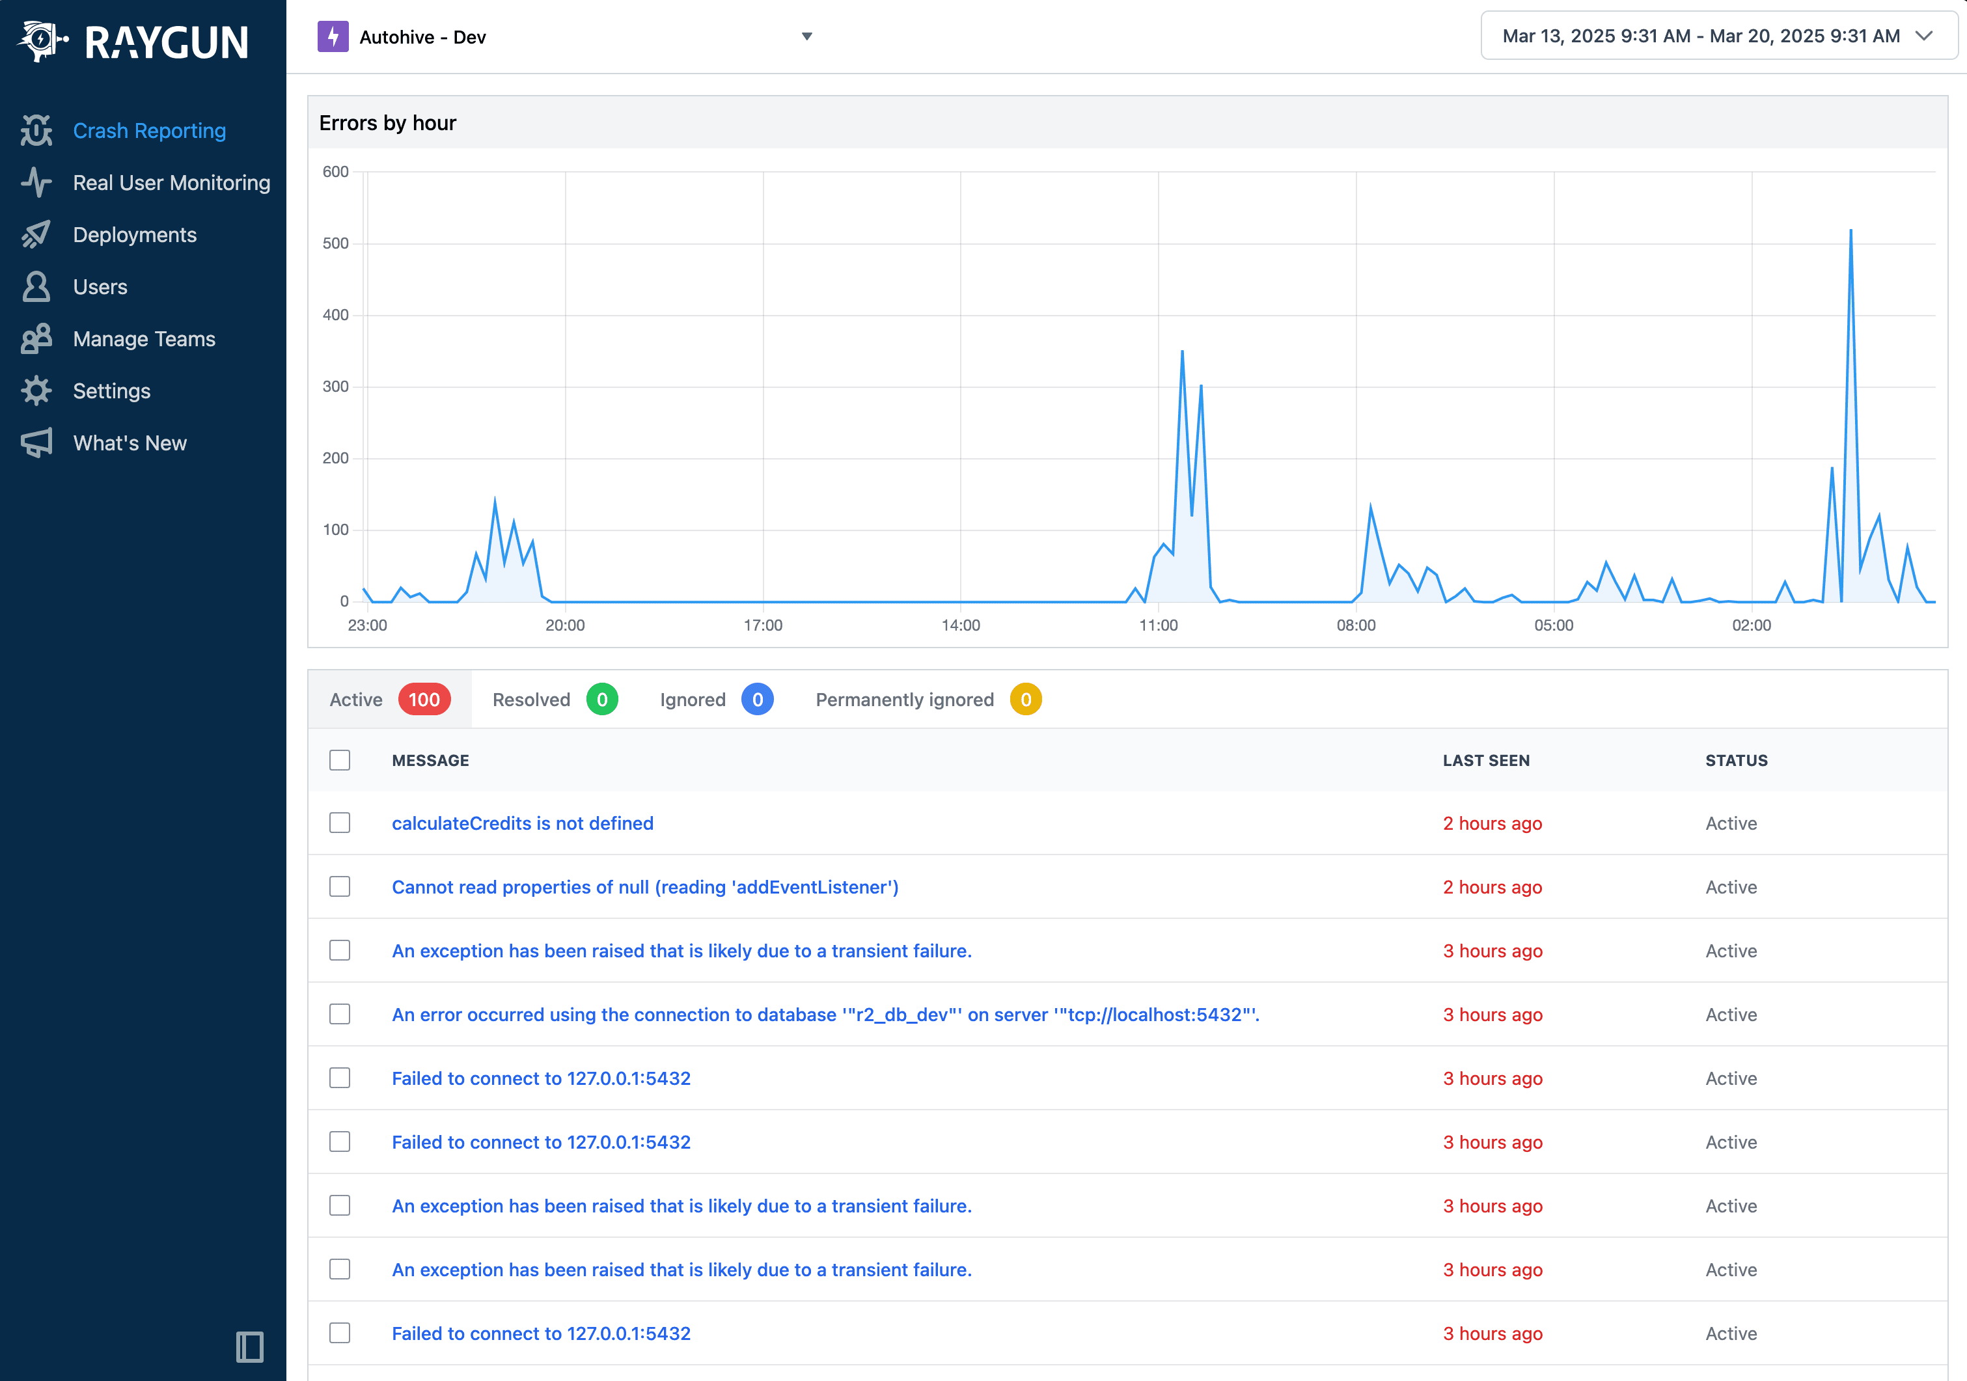Open Settings from the sidebar
This screenshot has height=1381, width=1967.
111,390
